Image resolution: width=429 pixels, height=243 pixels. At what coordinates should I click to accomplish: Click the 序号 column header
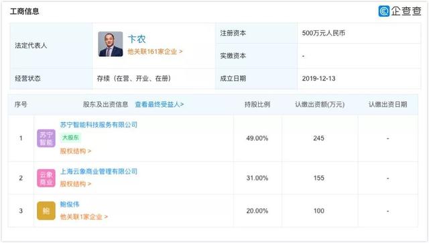point(21,104)
